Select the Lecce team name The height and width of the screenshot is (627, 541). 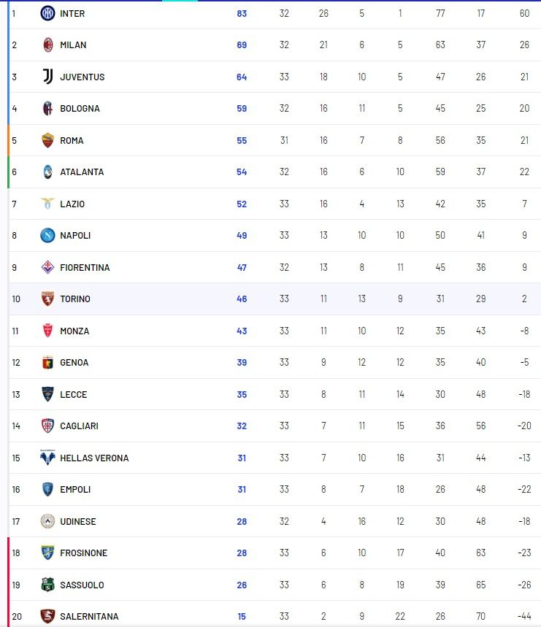click(x=73, y=394)
